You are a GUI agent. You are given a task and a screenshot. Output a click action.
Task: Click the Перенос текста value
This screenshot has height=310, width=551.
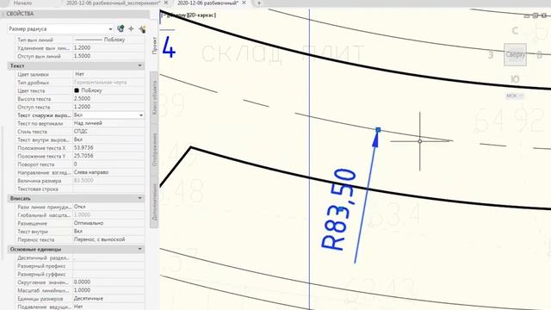[108, 239]
